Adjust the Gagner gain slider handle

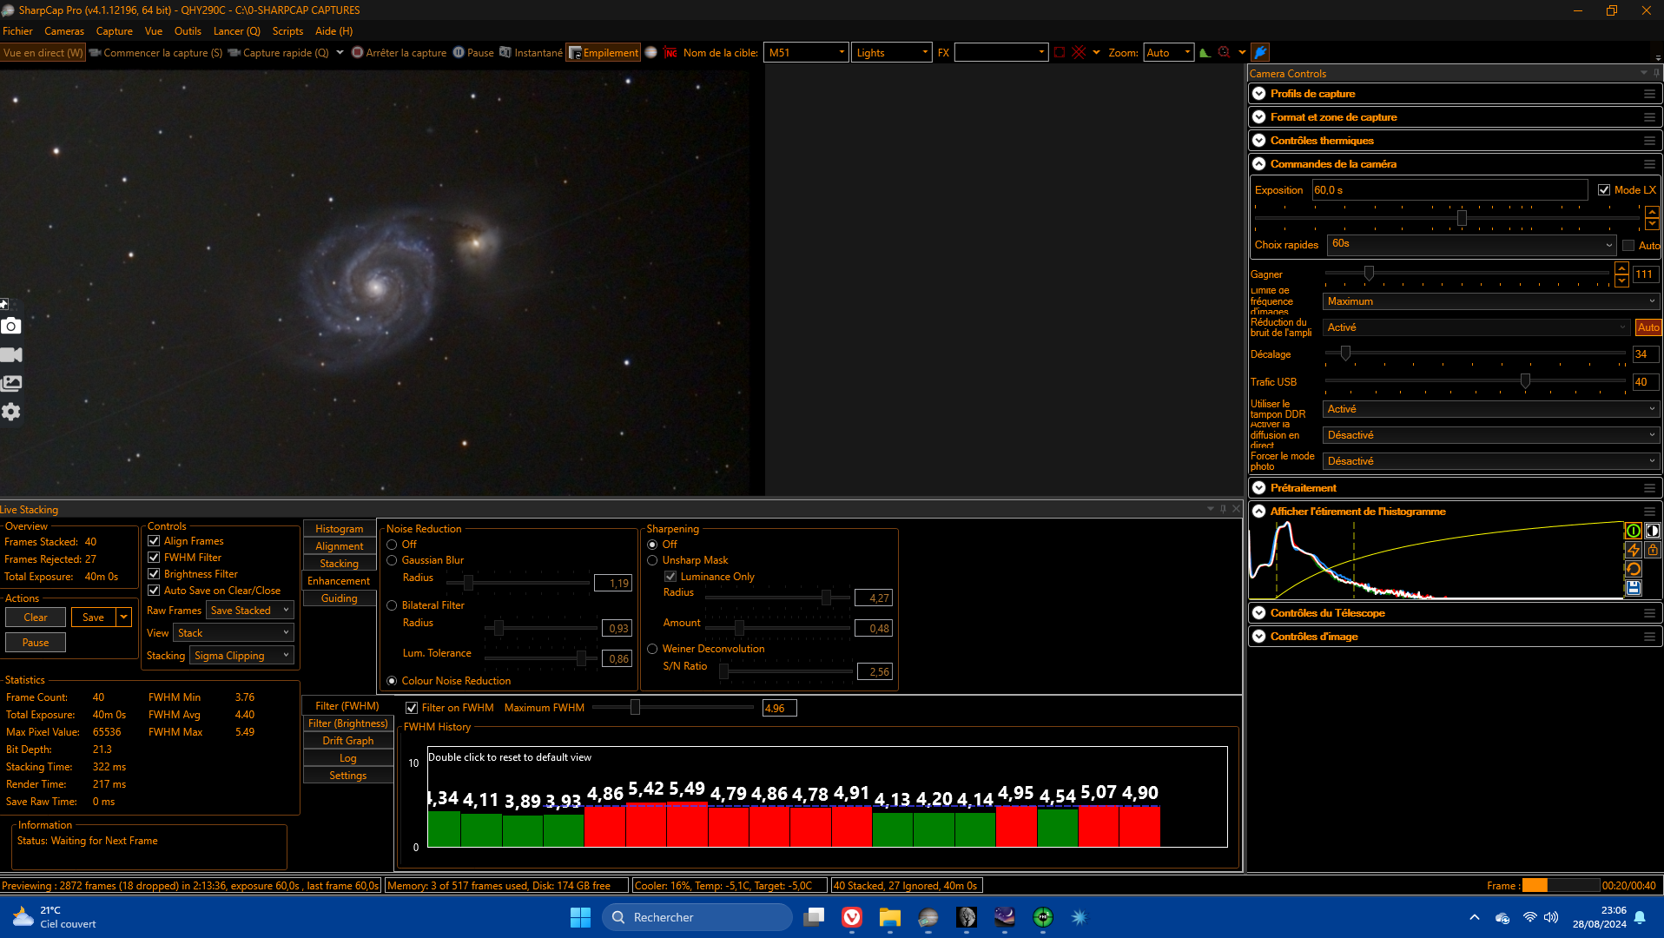(1369, 274)
